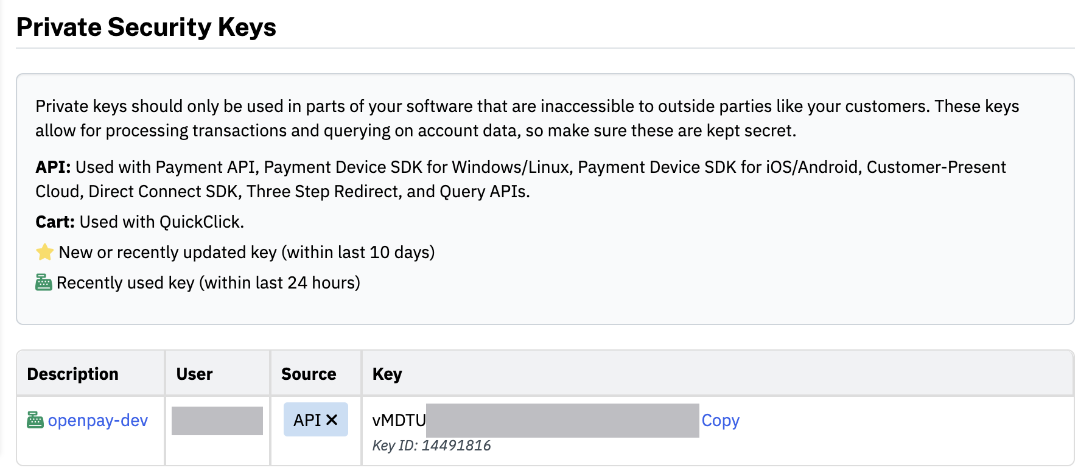Click "Recently used key (within last 24 hours)"

pyautogui.click(x=208, y=282)
